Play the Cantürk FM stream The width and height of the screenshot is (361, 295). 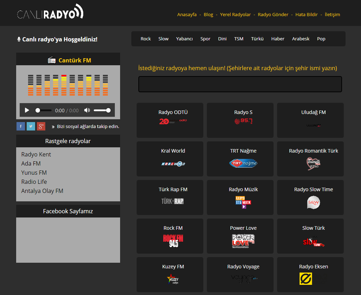(27, 110)
